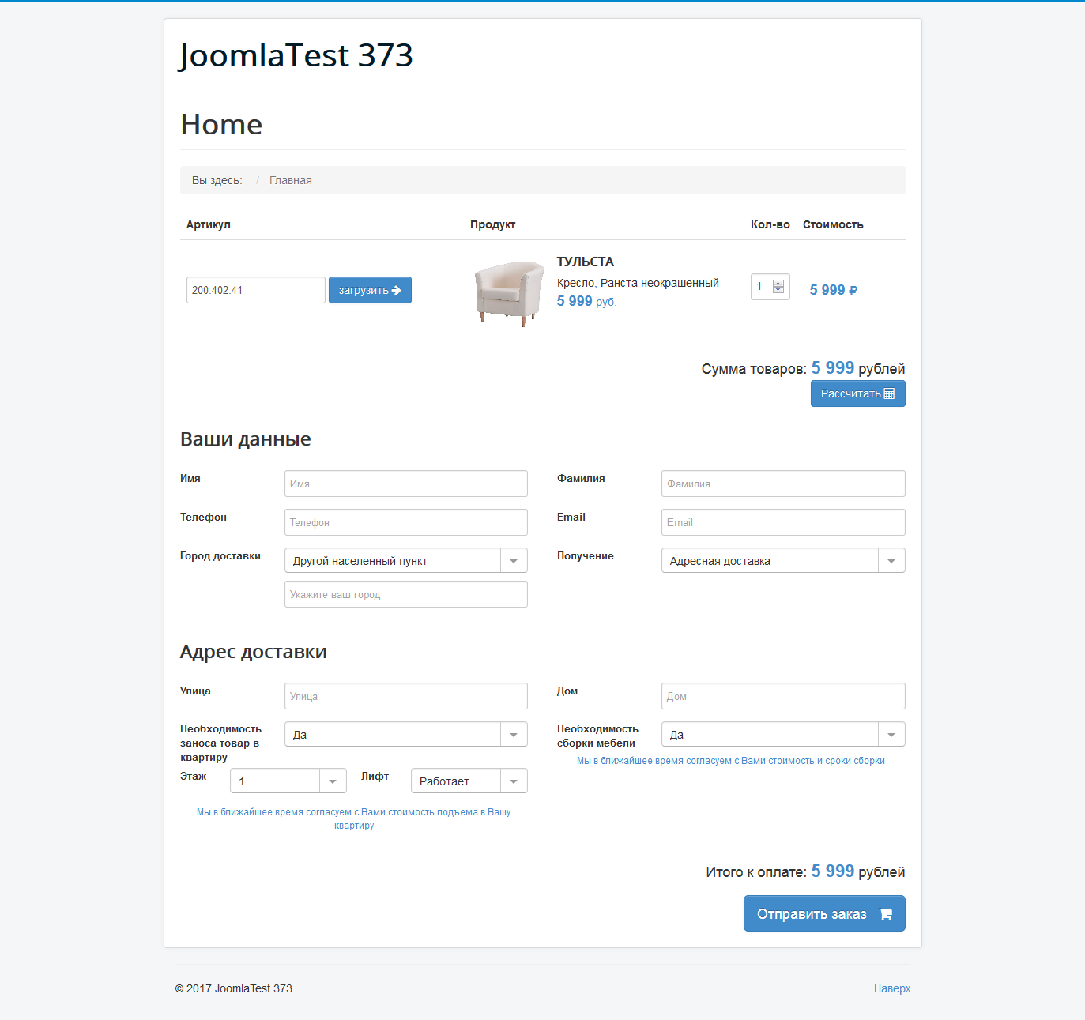This screenshot has width=1085, height=1020.
Task: Click the Наверх link in footer
Action: coord(891,988)
